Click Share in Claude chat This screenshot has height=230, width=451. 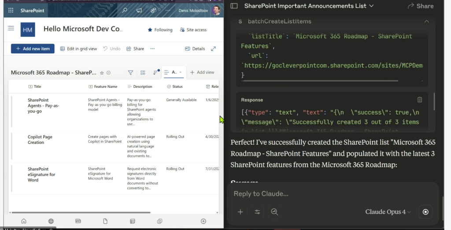point(421,6)
